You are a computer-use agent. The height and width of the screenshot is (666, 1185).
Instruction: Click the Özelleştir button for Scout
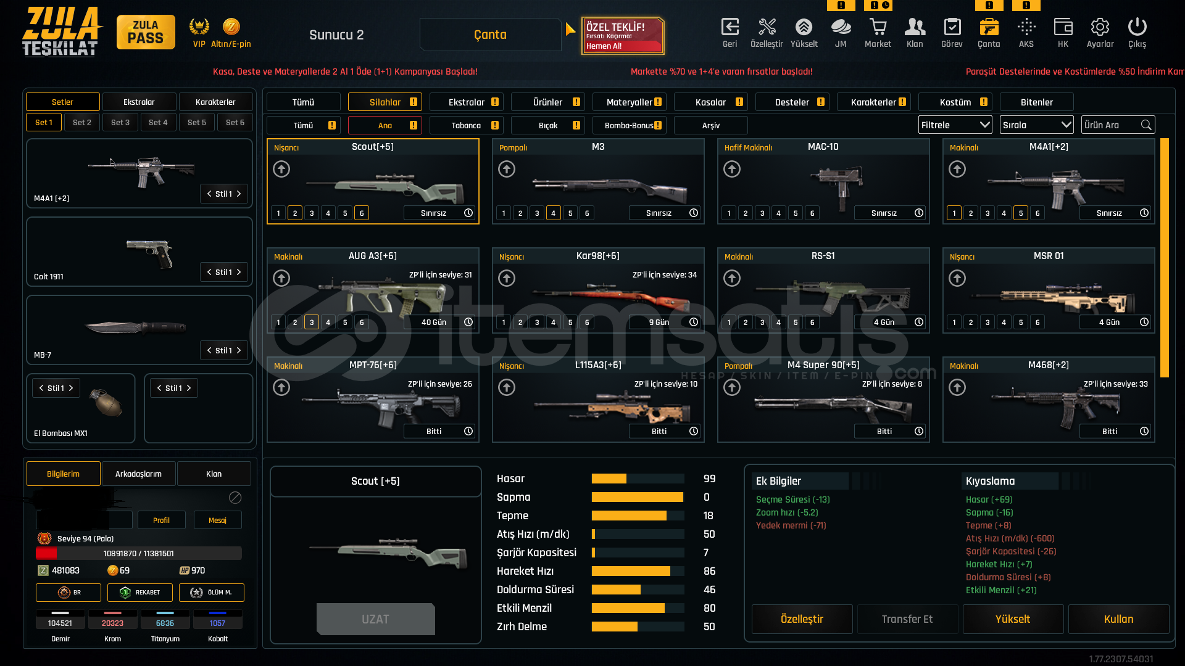[x=802, y=619]
